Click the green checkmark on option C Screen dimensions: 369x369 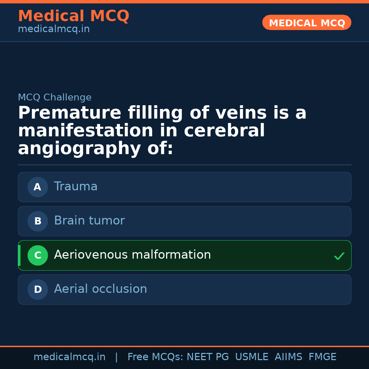pos(339,255)
